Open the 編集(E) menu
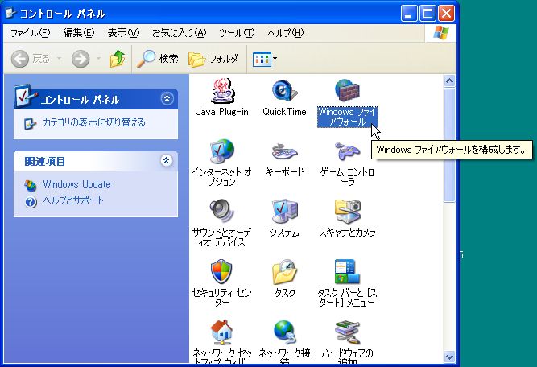Image resolution: width=537 pixels, height=367 pixels. pyautogui.click(x=79, y=33)
